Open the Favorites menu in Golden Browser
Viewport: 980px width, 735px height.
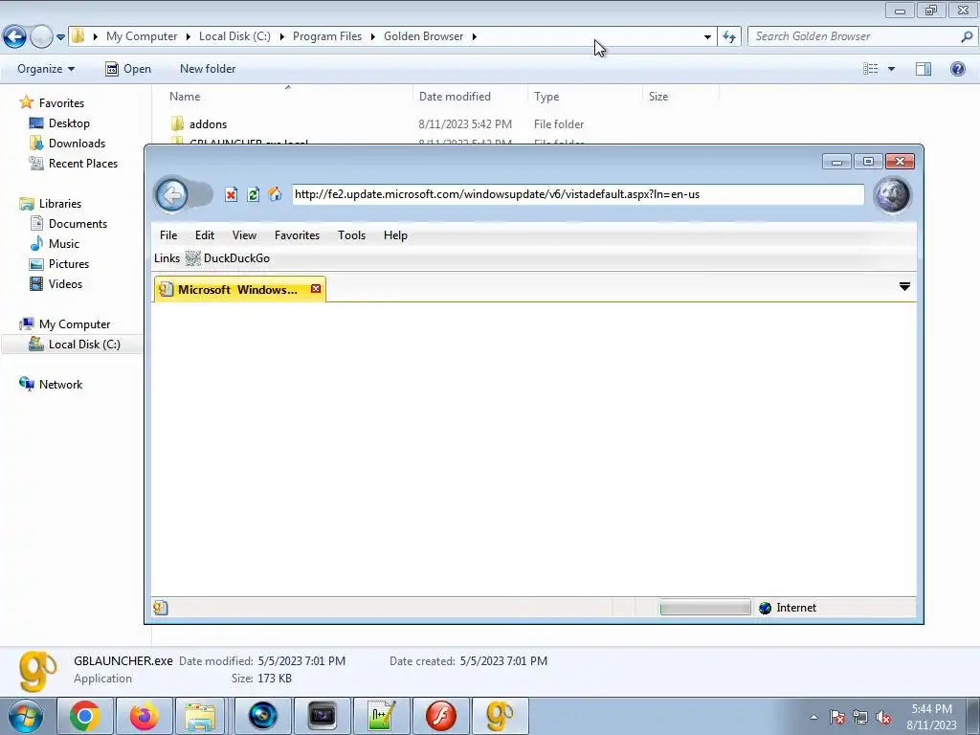(x=297, y=235)
